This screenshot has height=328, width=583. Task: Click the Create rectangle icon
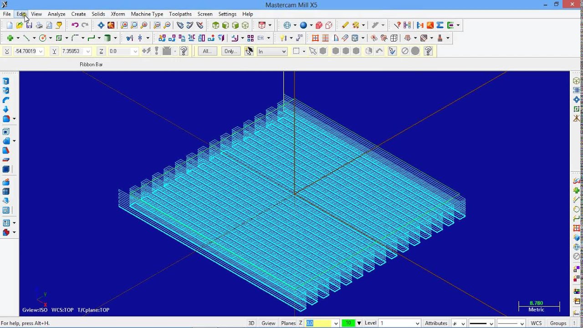(59, 38)
